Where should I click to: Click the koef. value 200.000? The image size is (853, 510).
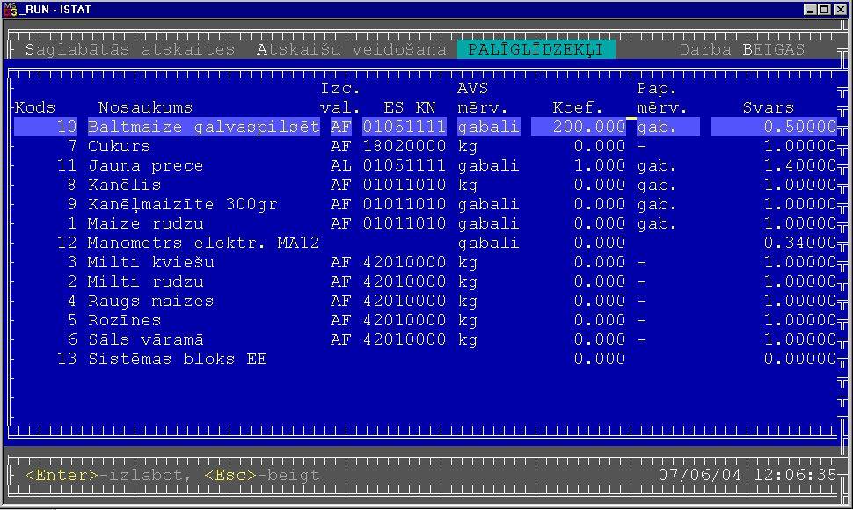[x=588, y=127]
